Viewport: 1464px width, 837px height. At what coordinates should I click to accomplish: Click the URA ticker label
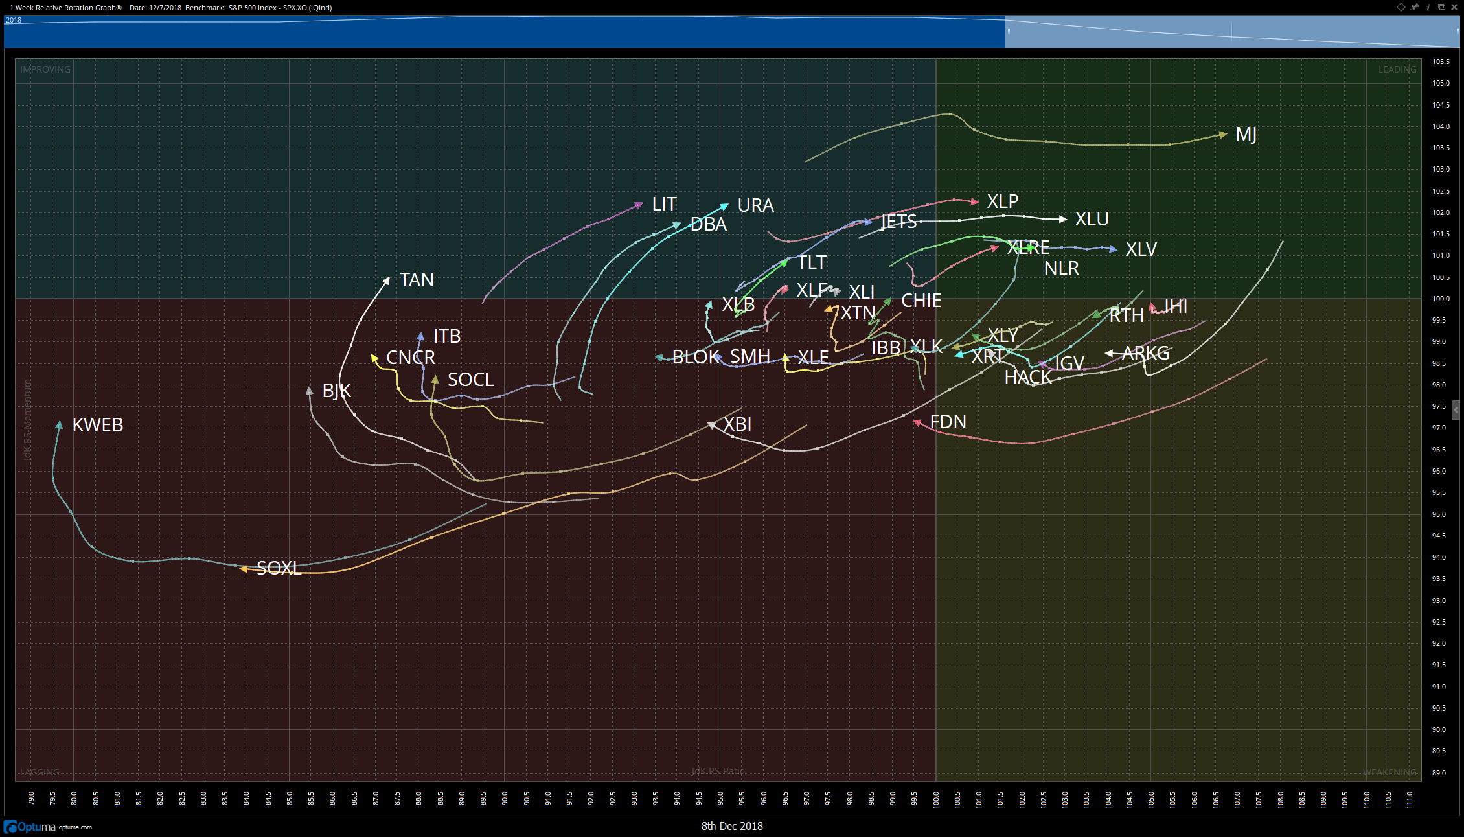point(755,205)
